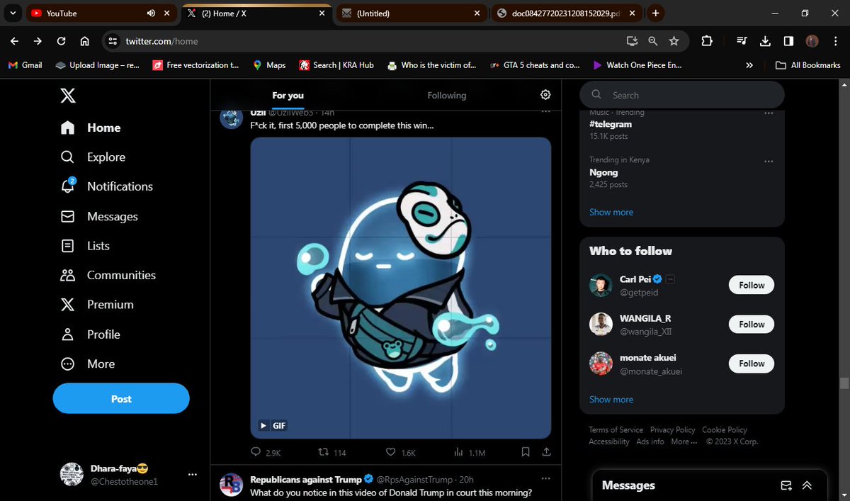Click the share icon on the GIF post

pos(546,452)
